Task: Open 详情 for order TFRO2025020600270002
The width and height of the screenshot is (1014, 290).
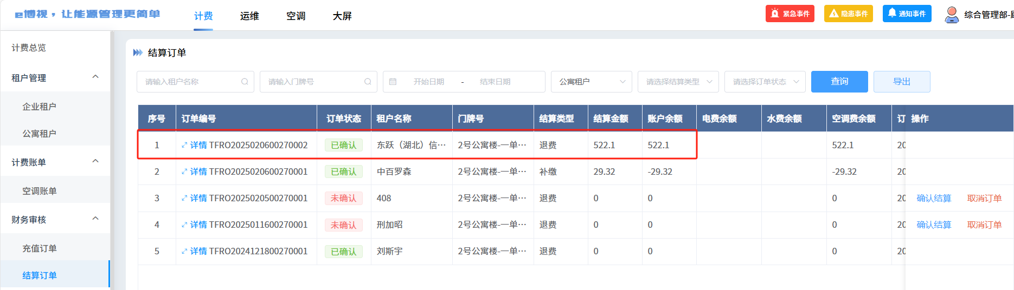Action: 194,145
